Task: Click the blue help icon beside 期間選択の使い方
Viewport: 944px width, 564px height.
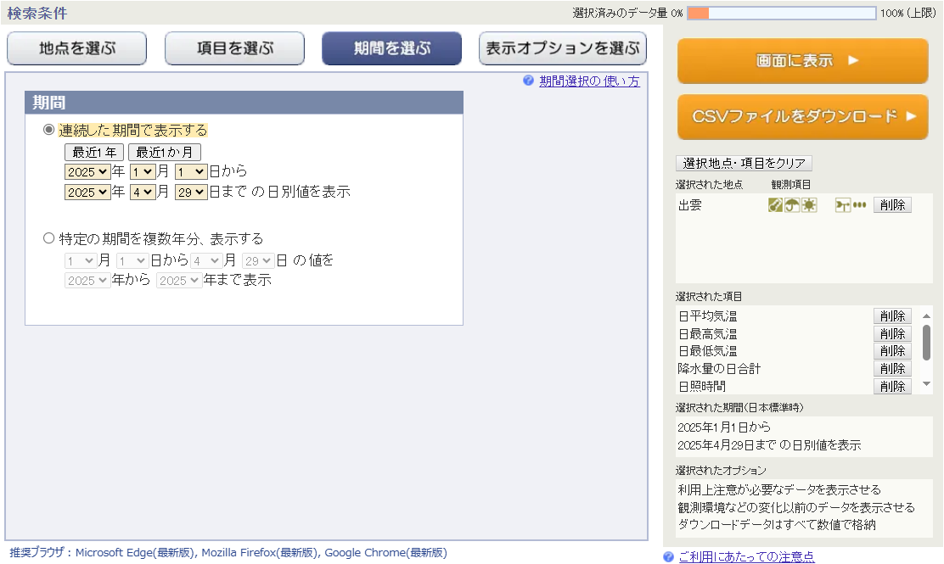Action: click(x=528, y=81)
